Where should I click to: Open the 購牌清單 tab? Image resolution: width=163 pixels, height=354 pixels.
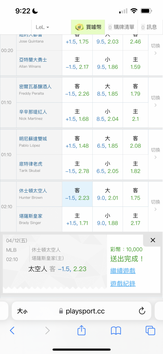click(x=121, y=27)
